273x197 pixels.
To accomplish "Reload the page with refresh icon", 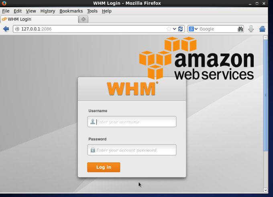I will pos(181,29).
